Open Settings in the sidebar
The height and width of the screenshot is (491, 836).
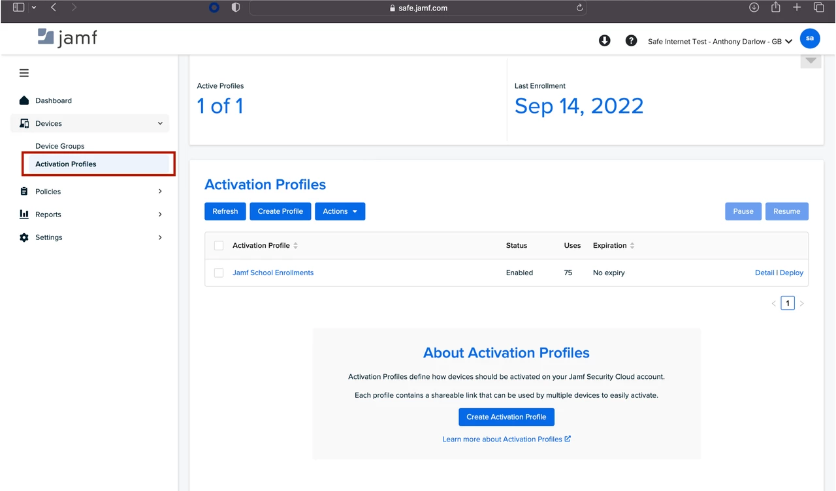point(49,237)
